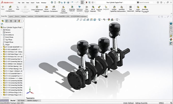This screenshot has width=173, height=104.
Task: Activate the Move Component tool
Action: coord(54,9)
